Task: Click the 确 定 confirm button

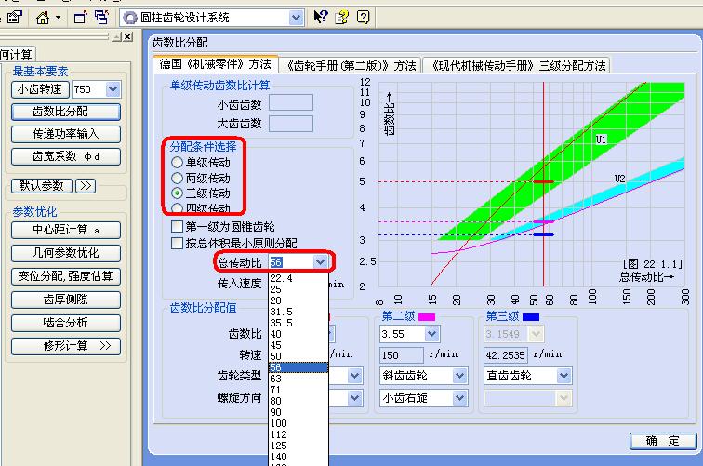Action: point(663,441)
